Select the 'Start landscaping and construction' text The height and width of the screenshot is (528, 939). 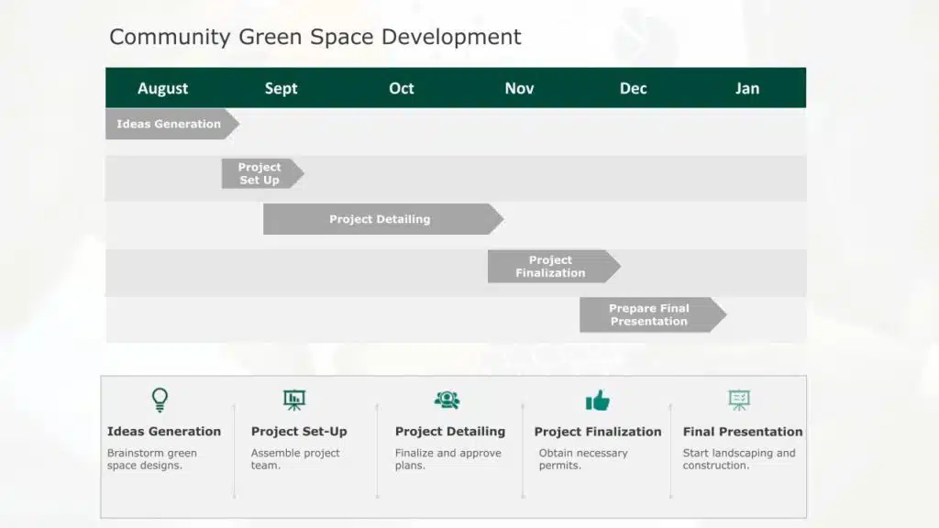739,459
